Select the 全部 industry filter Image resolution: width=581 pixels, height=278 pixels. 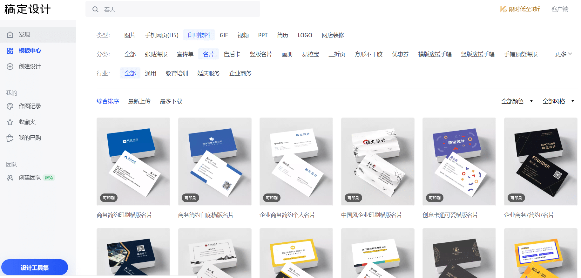click(x=130, y=73)
